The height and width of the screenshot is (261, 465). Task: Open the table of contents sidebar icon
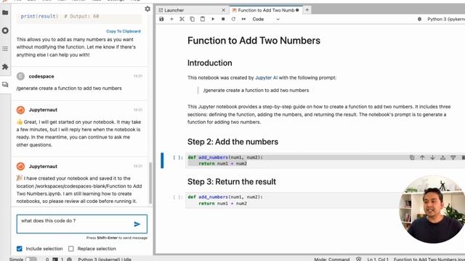pyautogui.click(x=5, y=49)
